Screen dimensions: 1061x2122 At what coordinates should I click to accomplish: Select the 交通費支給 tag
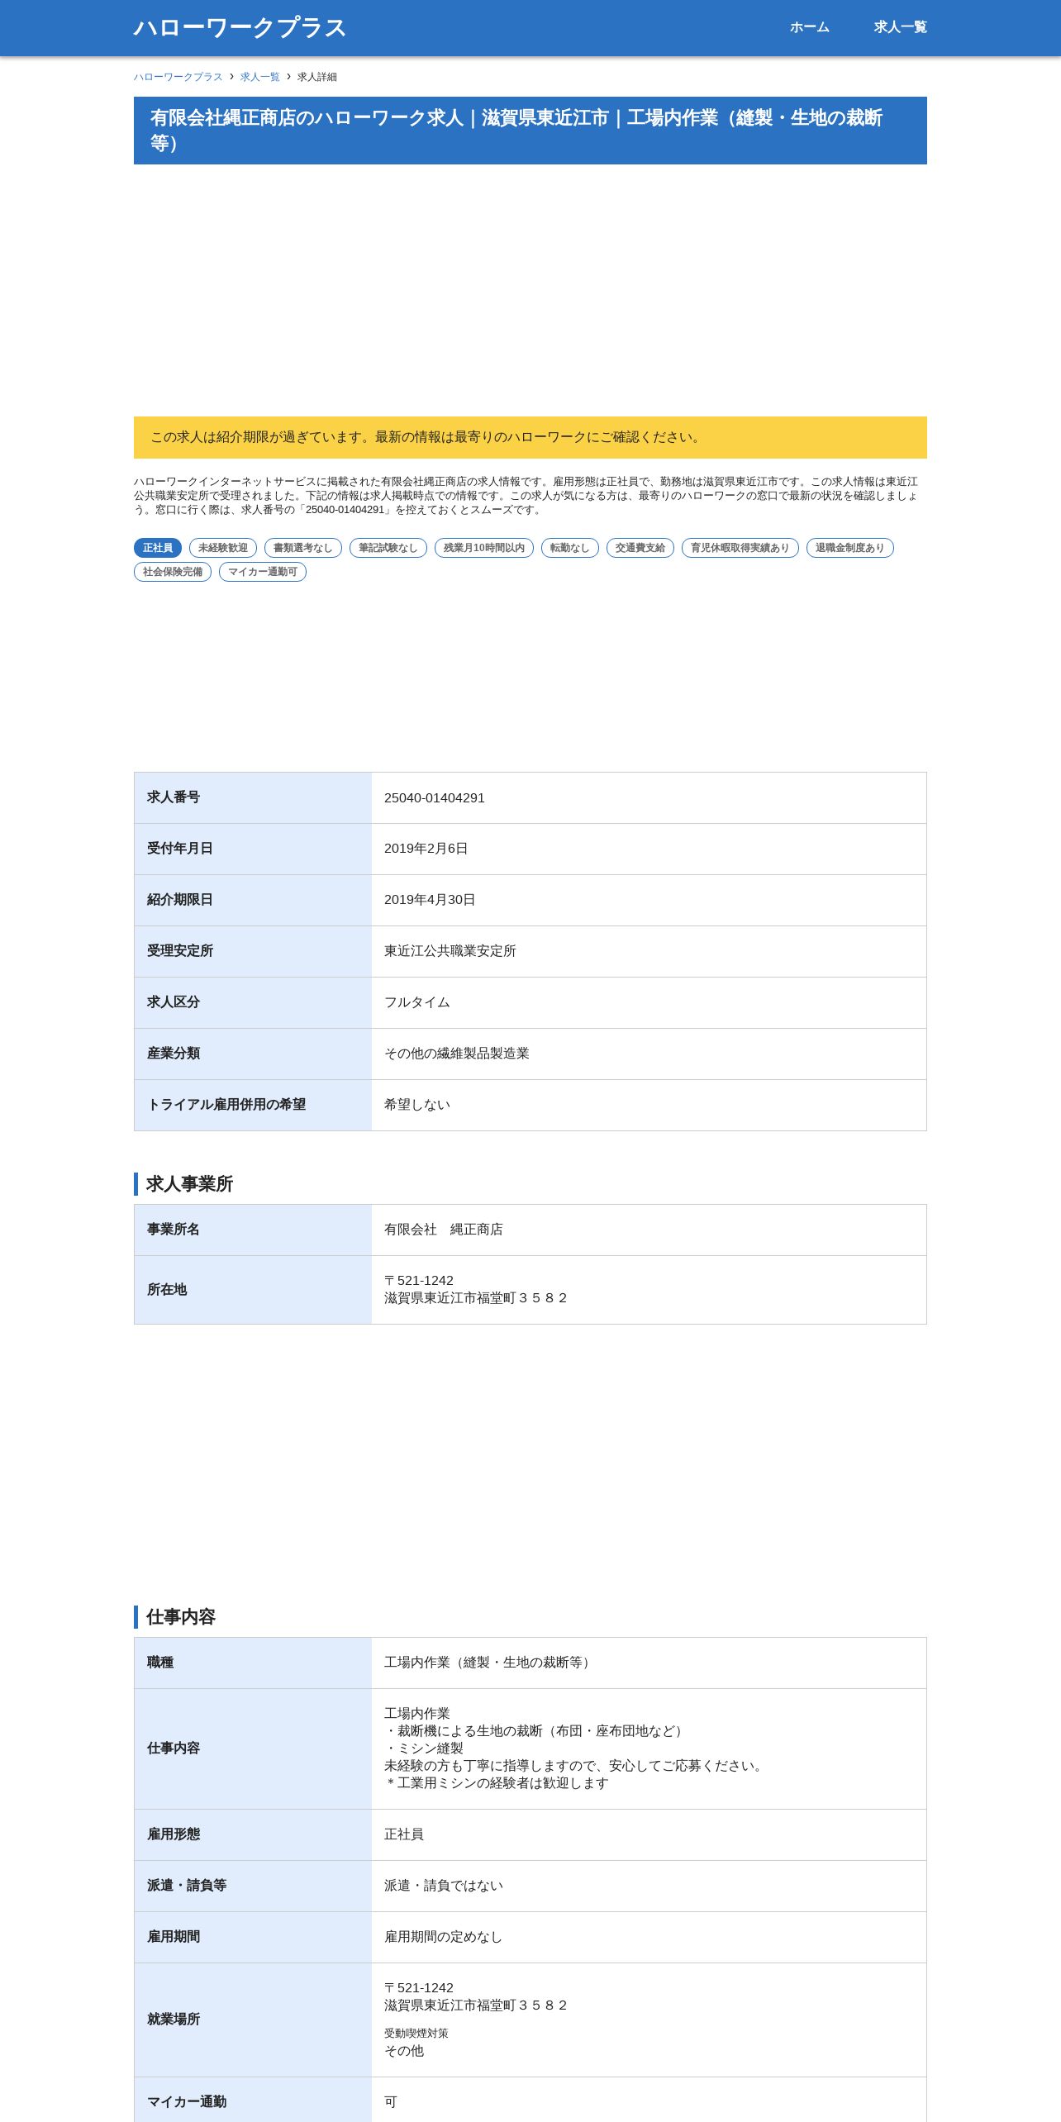click(x=640, y=548)
